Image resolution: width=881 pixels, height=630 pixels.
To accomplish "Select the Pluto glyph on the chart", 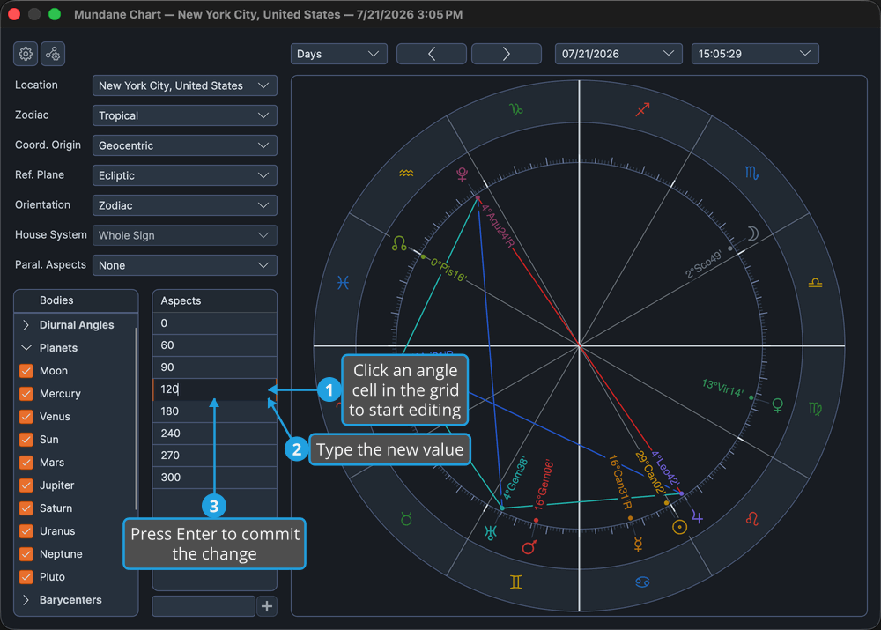I will click(462, 174).
